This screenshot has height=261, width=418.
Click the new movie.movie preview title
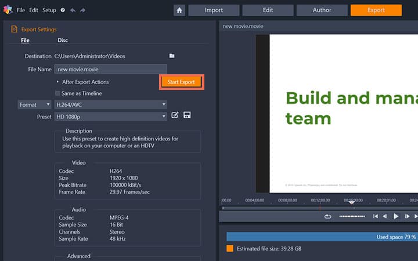point(243,26)
